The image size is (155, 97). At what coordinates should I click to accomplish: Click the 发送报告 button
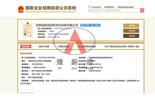tap(131, 26)
